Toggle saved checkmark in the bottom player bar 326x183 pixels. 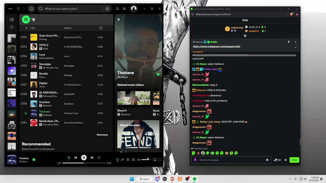pyautogui.click(x=34, y=160)
